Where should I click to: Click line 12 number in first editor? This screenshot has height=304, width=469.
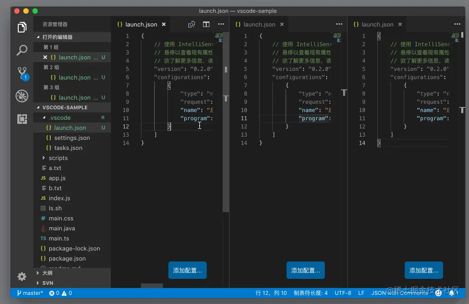click(126, 127)
